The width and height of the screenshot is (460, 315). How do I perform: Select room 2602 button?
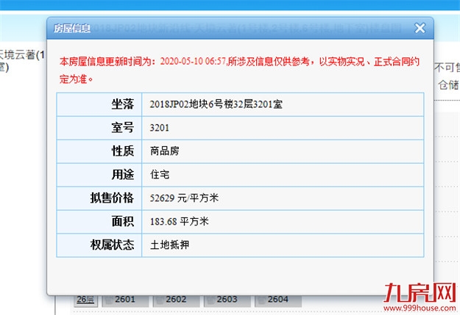pyautogui.click(x=176, y=300)
